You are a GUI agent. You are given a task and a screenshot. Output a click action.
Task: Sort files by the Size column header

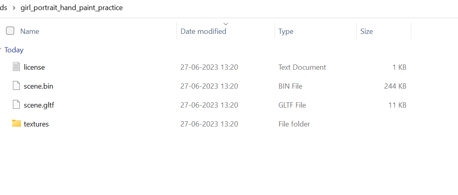point(366,31)
